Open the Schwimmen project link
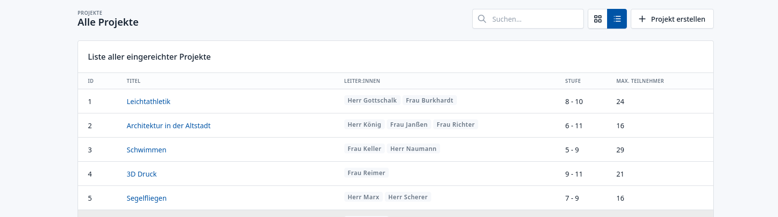This screenshot has height=217, width=778. (146, 150)
